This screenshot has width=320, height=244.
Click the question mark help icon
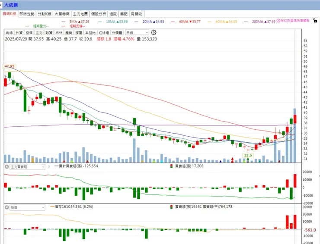click(49, 167)
